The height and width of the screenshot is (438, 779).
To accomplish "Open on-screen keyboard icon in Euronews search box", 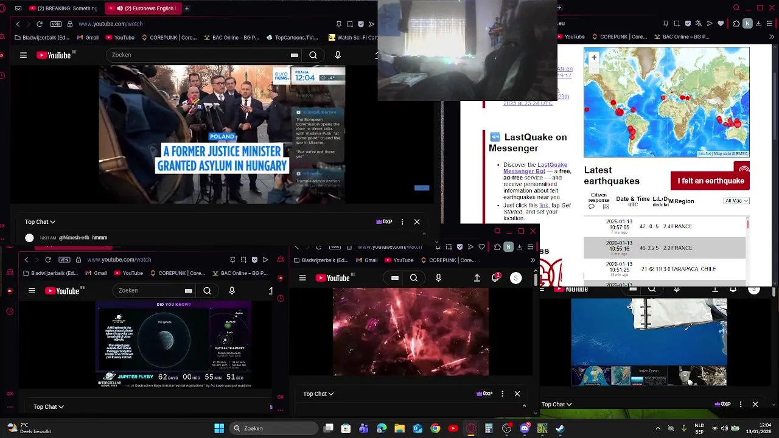I will pos(295,55).
